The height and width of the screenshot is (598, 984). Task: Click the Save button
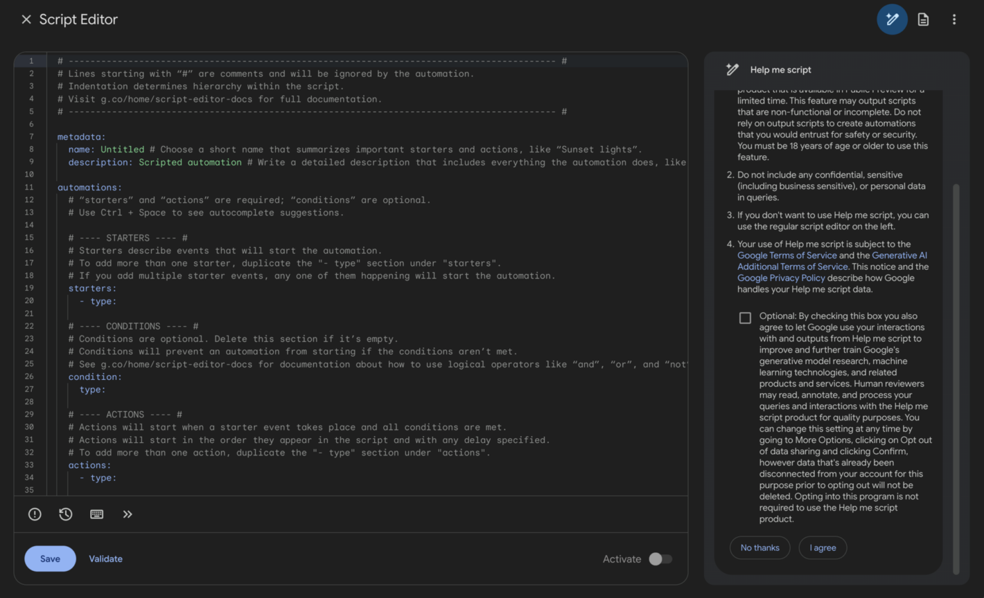point(49,559)
